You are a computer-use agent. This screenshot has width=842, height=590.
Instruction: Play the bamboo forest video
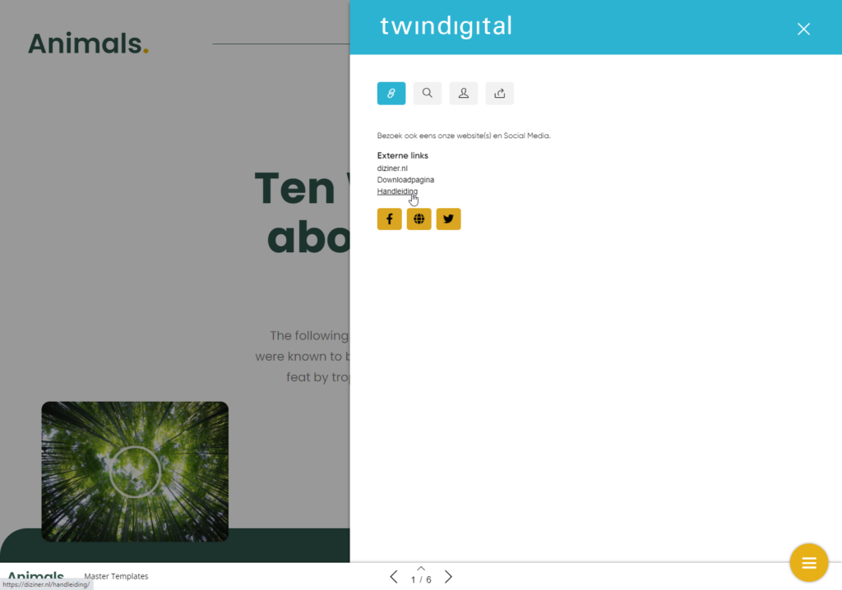pos(135,472)
